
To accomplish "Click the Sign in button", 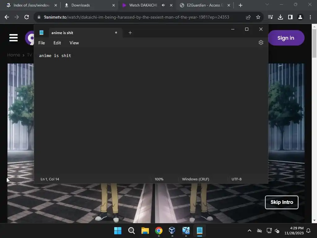I will coord(286,38).
